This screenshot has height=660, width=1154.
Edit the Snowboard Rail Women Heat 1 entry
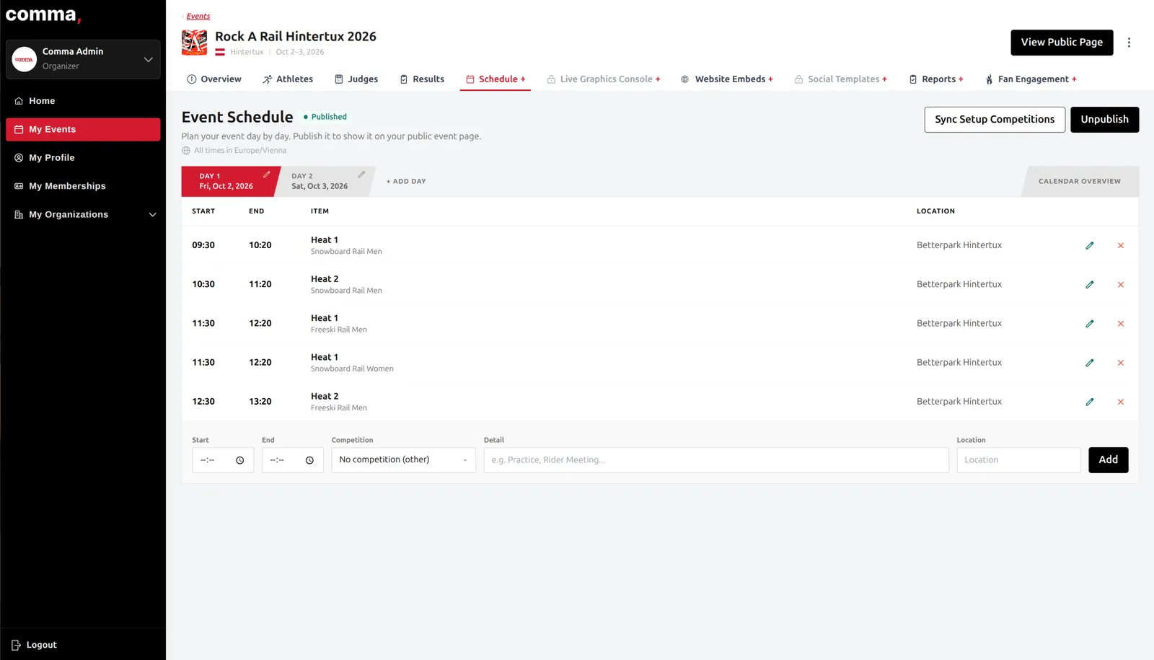(1090, 363)
